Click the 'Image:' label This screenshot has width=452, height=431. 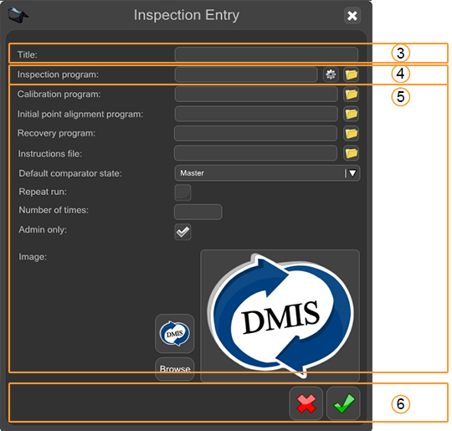(x=33, y=257)
